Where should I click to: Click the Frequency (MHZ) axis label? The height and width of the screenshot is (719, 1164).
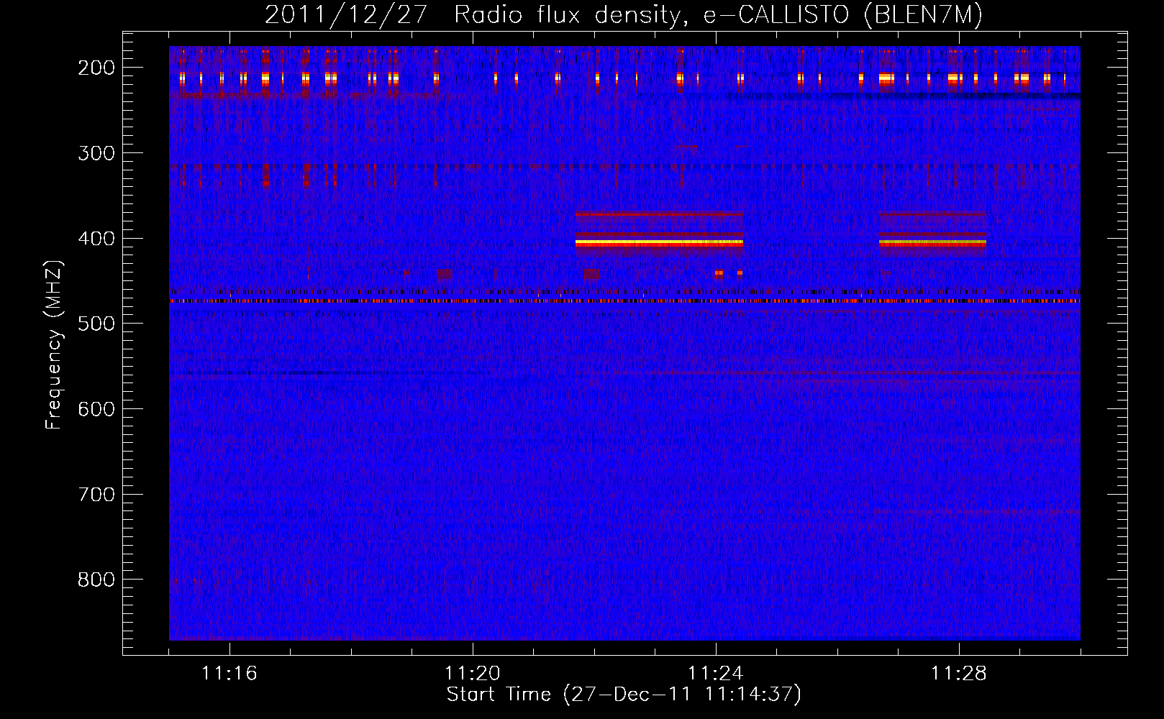[54, 345]
